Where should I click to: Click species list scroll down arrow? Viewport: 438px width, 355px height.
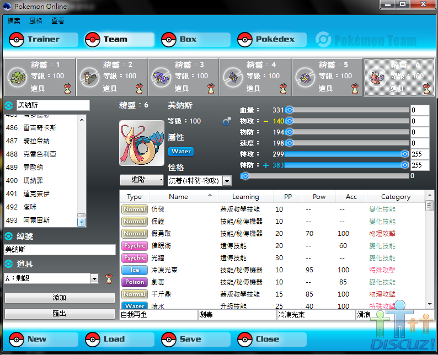pyautogui.click(x=82, y=222)
